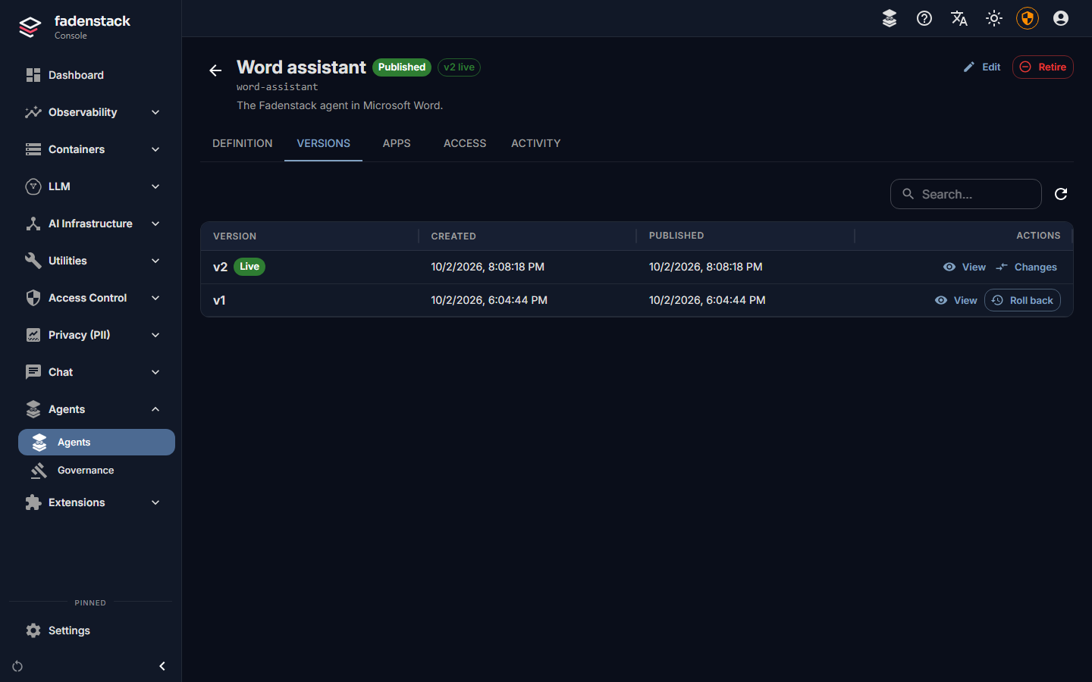
Task: Click the 'v2 live' header chip
Action: click(460, 67)
